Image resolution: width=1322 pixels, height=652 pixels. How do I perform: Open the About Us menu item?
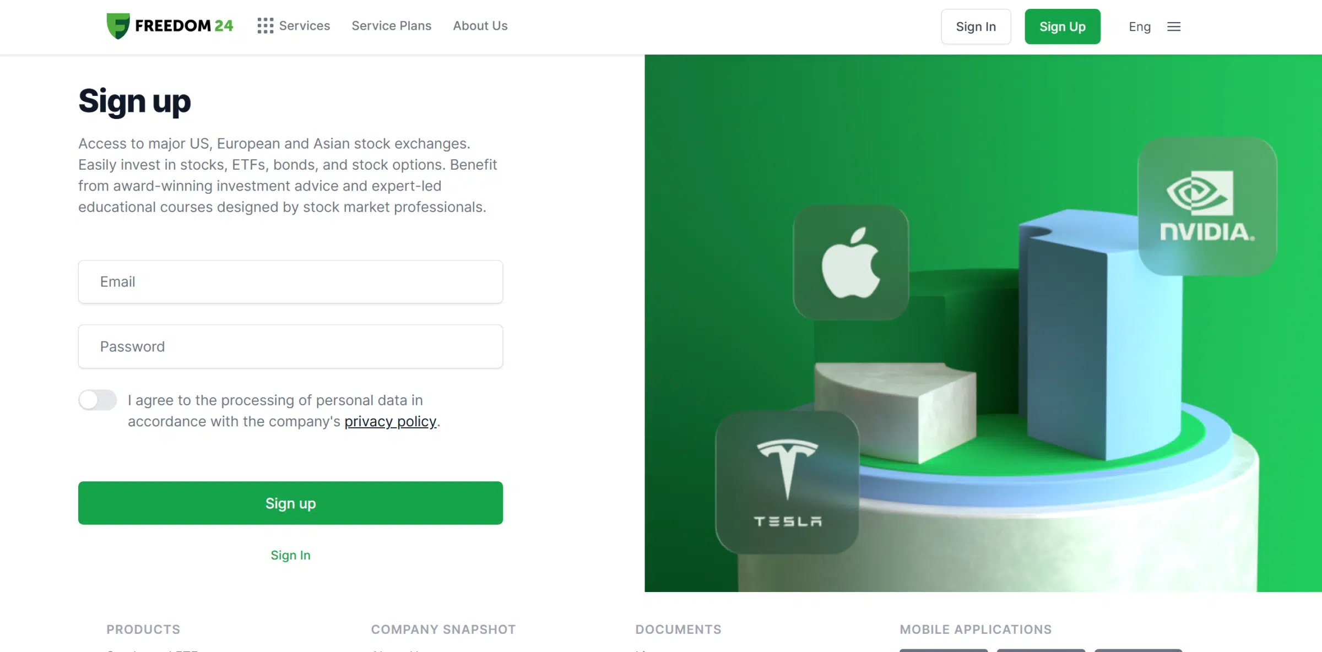click(x=480, y=26)
